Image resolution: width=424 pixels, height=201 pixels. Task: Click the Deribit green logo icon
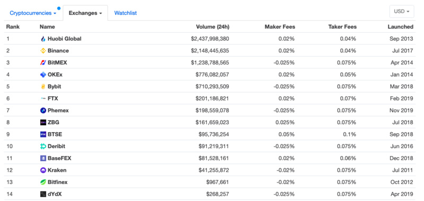(x=43, y=146)
